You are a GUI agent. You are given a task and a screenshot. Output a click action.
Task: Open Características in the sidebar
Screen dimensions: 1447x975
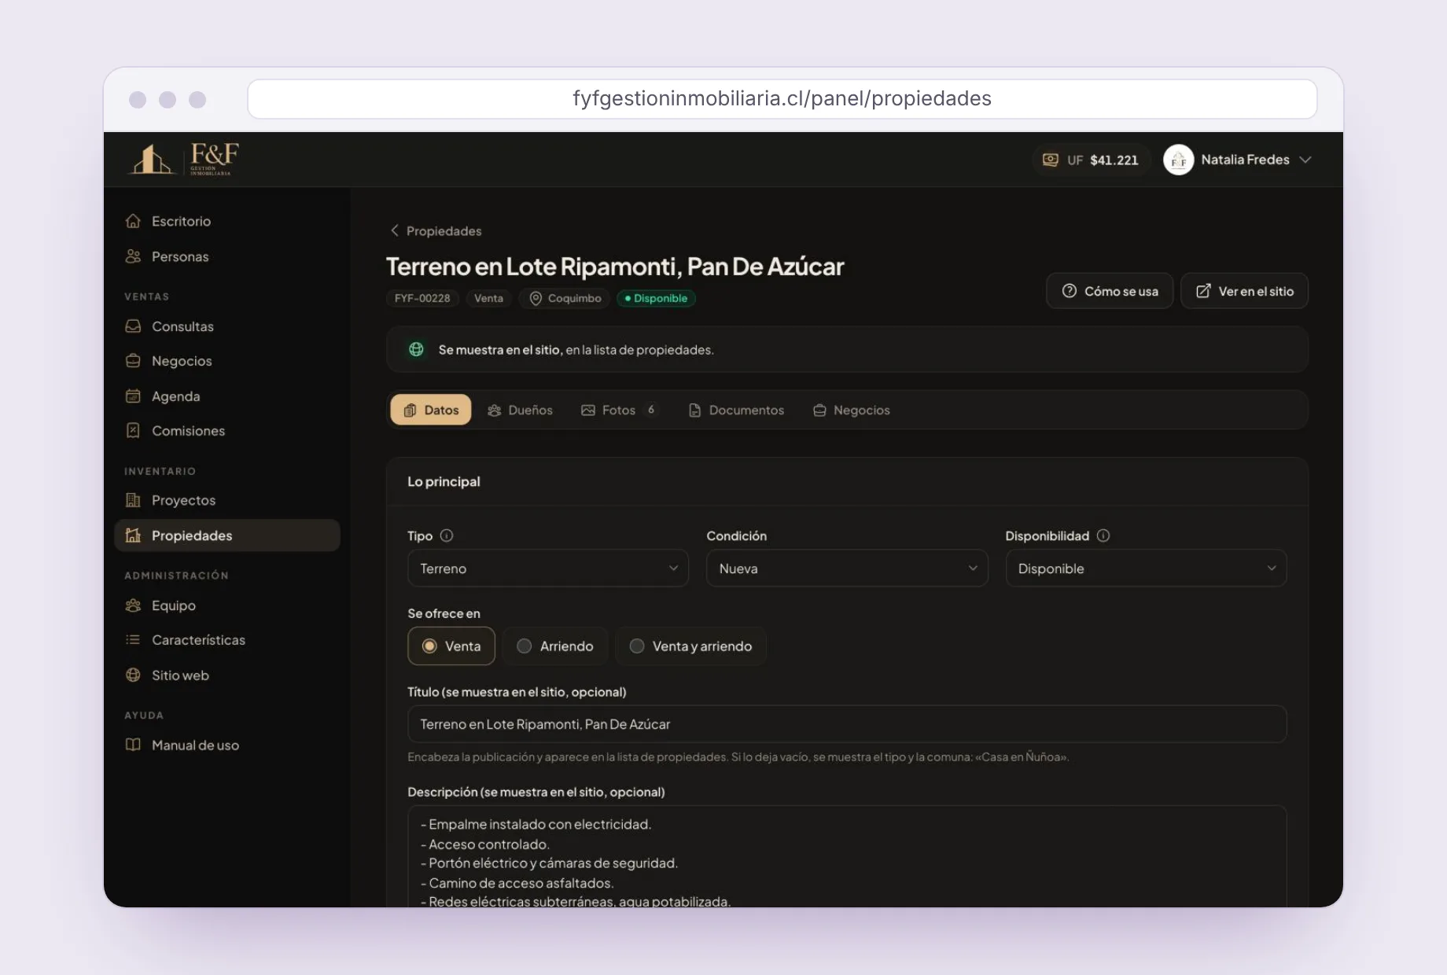(227, 640)
